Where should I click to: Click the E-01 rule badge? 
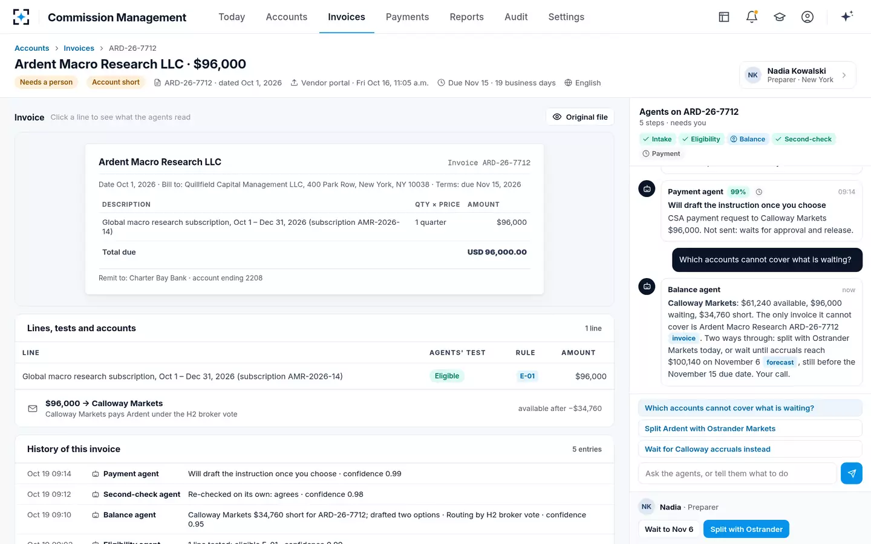(x=527, y=376)
